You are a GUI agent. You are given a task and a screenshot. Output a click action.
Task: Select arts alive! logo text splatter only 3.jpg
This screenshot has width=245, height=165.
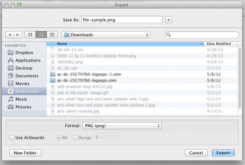coord(102,99)
